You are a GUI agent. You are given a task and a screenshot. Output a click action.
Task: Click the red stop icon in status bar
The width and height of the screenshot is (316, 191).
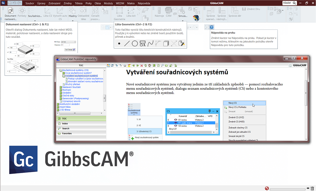pyautogui.click(x=267, y=188)
